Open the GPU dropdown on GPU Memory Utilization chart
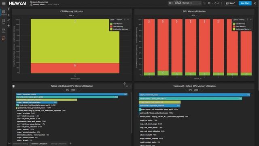This screenshot has height=146, width=259. pos(194,15)
